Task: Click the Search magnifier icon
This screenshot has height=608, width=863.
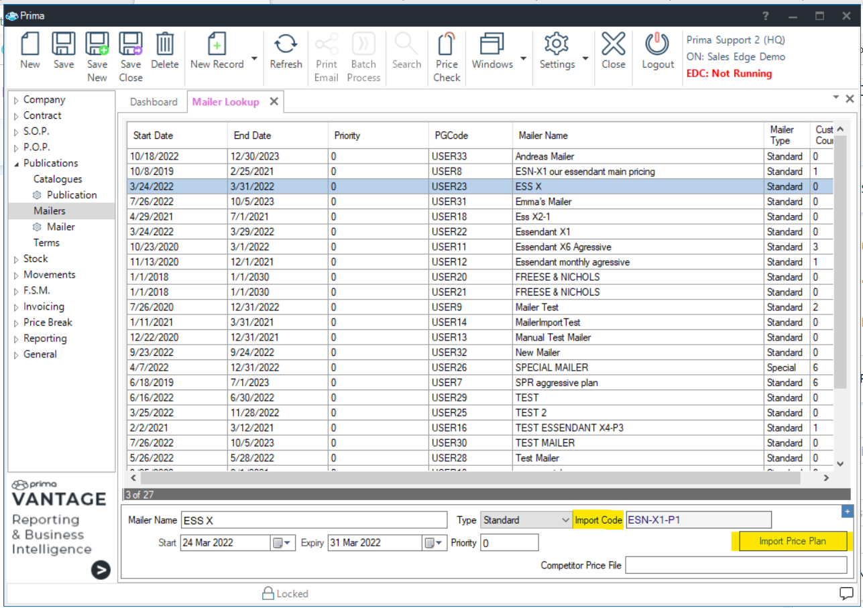Action: tap(406, 44)
